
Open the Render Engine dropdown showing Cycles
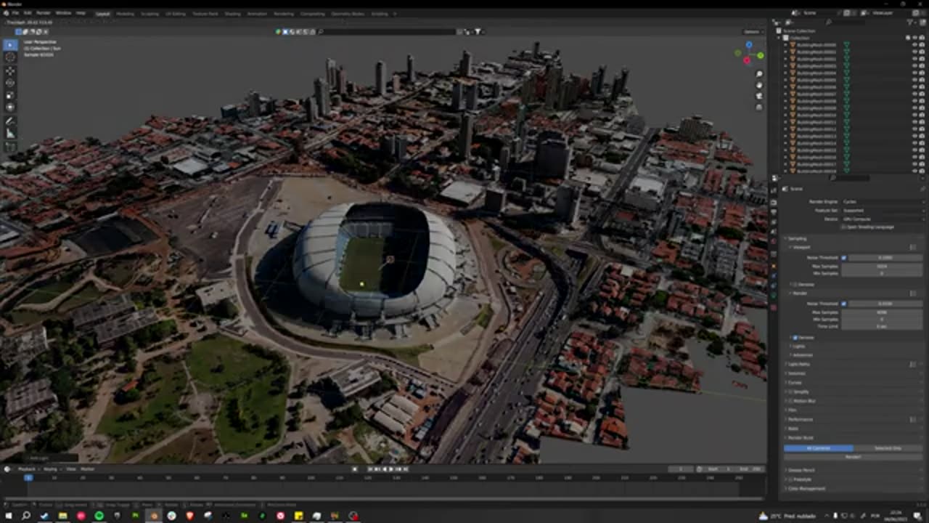point(883,202)
